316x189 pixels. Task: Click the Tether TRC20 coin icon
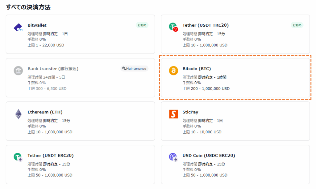coord(173,27)
